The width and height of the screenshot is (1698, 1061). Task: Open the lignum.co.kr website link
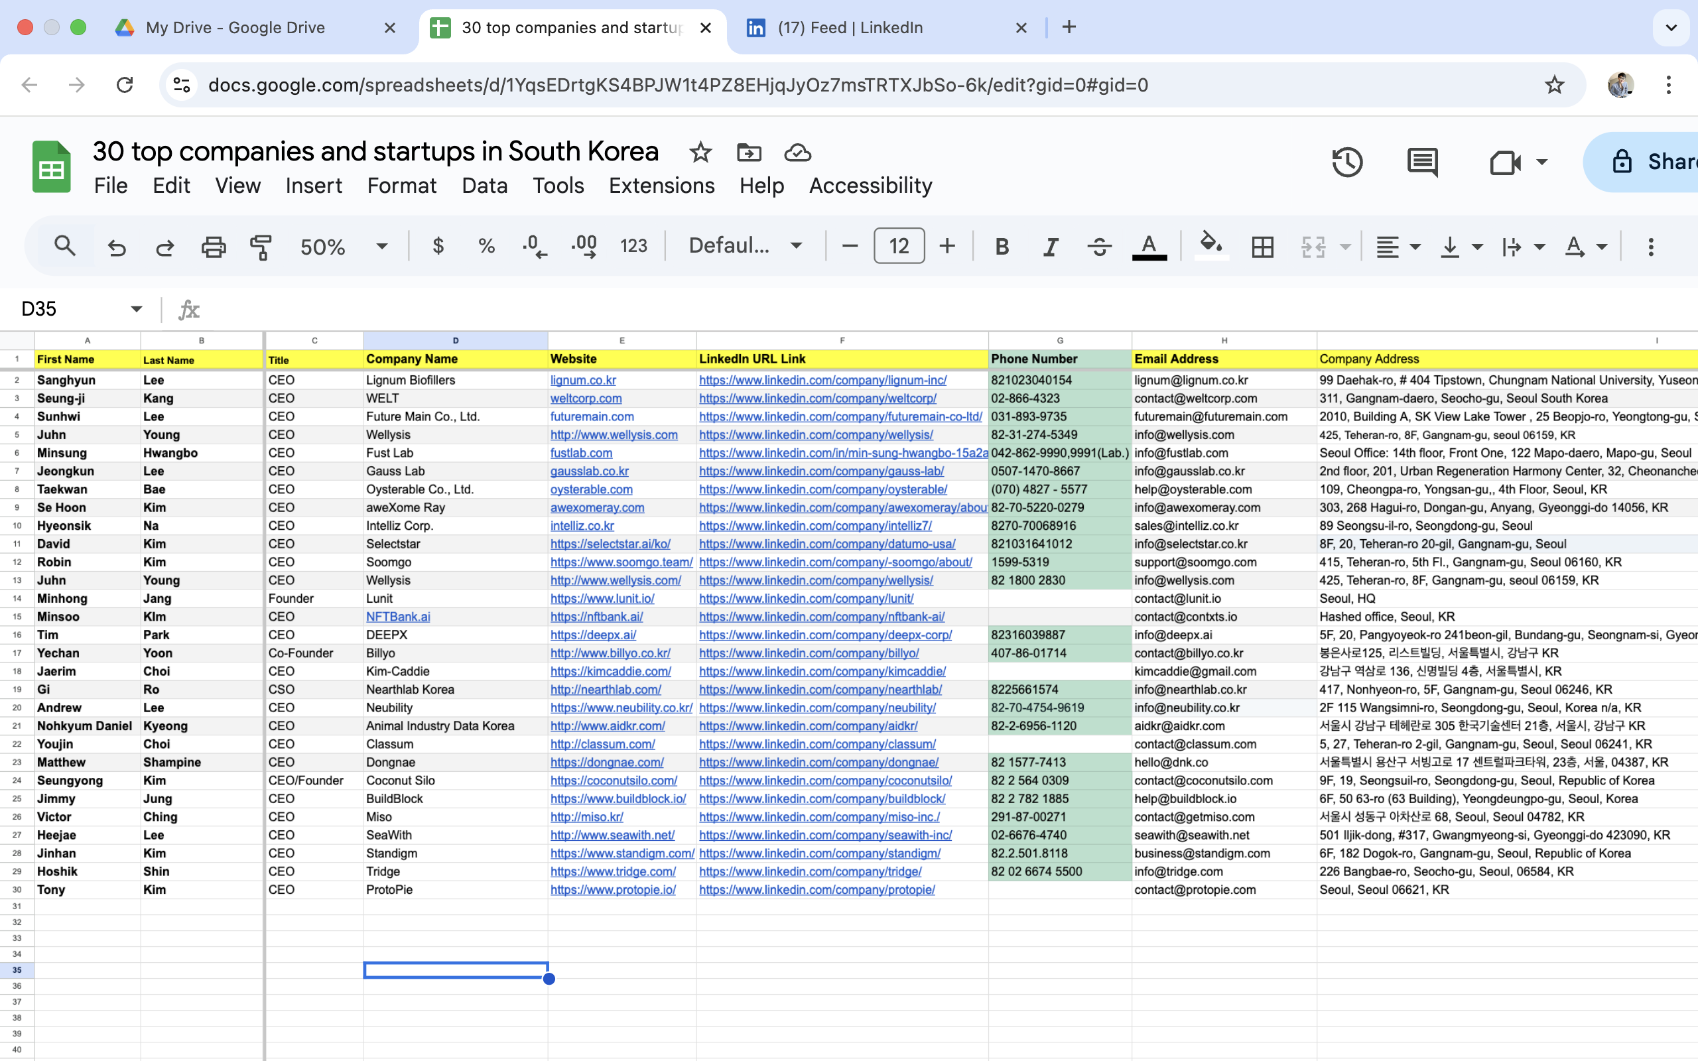click(582, 381)
